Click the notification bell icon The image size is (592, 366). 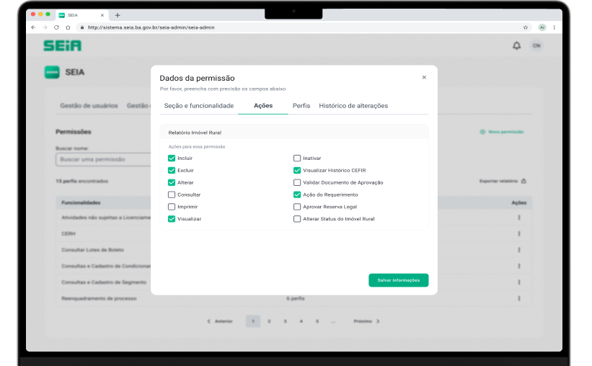(516, 45)
